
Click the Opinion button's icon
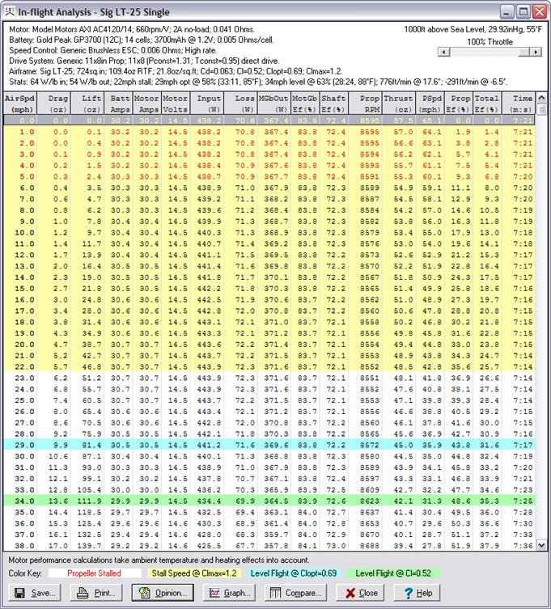pos(145,593)
